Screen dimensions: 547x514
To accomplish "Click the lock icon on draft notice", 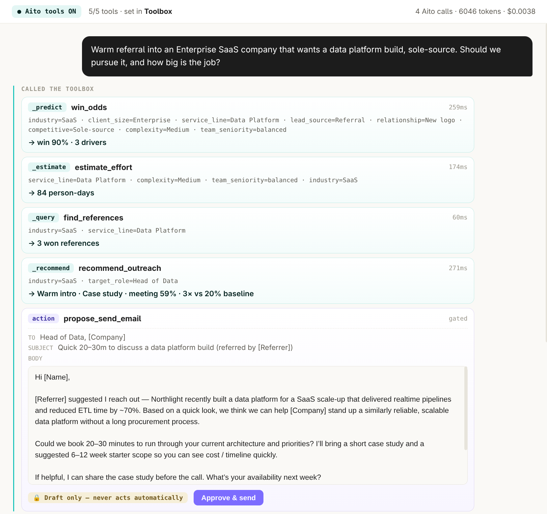I will [37, 498].
